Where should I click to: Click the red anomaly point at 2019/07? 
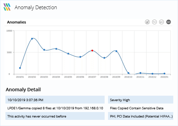click(x=92, y=50)
